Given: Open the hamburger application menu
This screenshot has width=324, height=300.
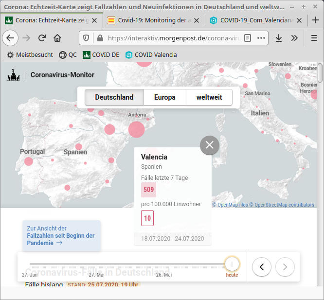Looking at the screenshot, I should 314,38.
